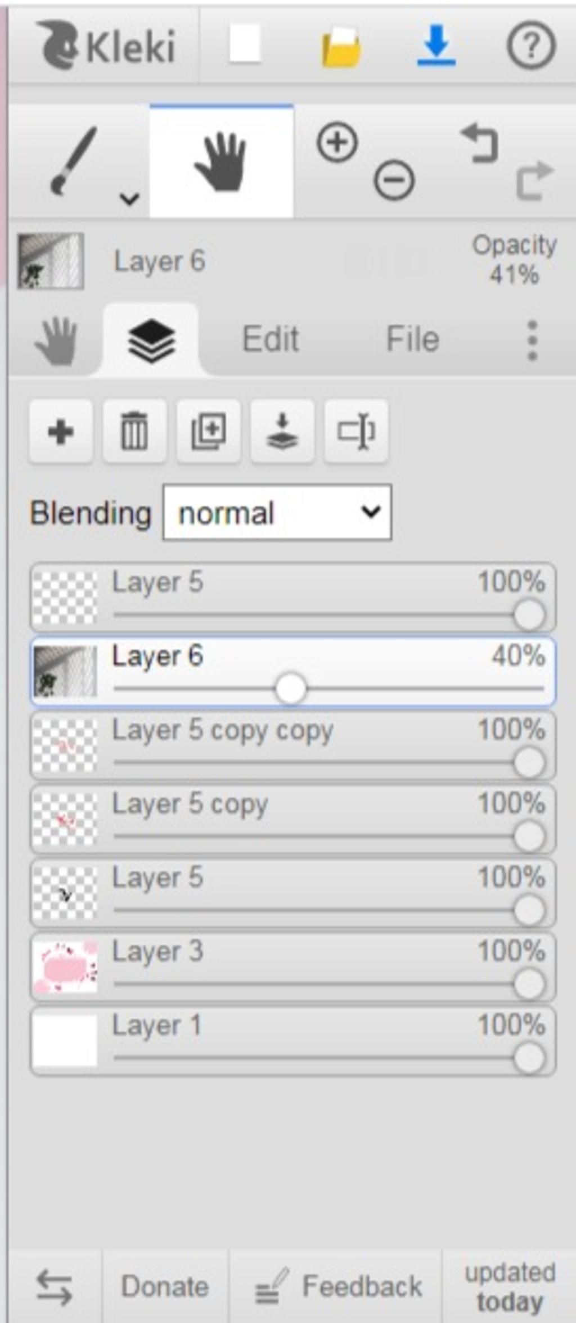
Task: Select the Hand pan tool in toolbar
Action: point(221,161)
